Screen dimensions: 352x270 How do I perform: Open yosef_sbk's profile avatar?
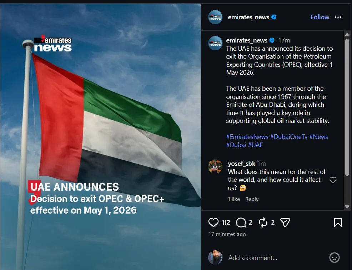point(215,166)
